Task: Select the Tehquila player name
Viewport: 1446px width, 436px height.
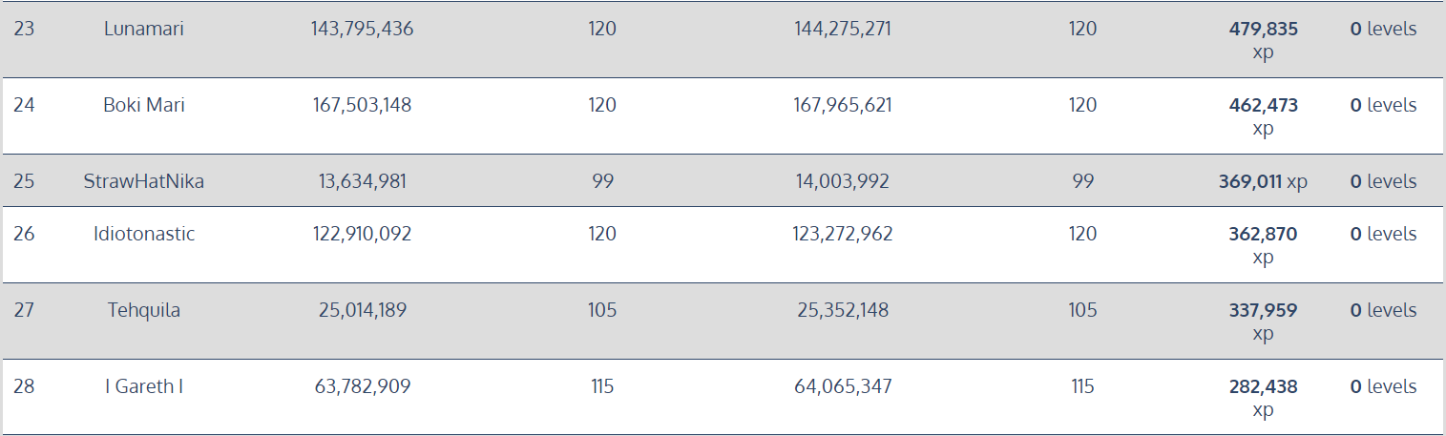Action: click(x=143, y=310)
